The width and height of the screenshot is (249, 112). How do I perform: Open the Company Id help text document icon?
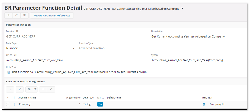click(x=204, y=104)
